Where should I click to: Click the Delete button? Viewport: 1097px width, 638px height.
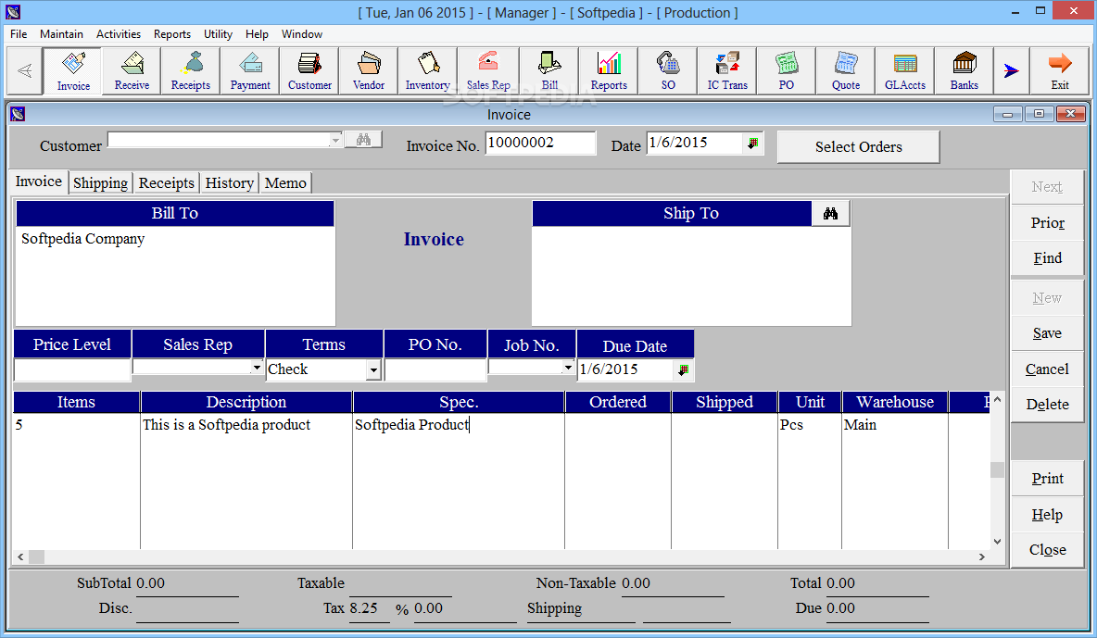(x=1047, y=405)
